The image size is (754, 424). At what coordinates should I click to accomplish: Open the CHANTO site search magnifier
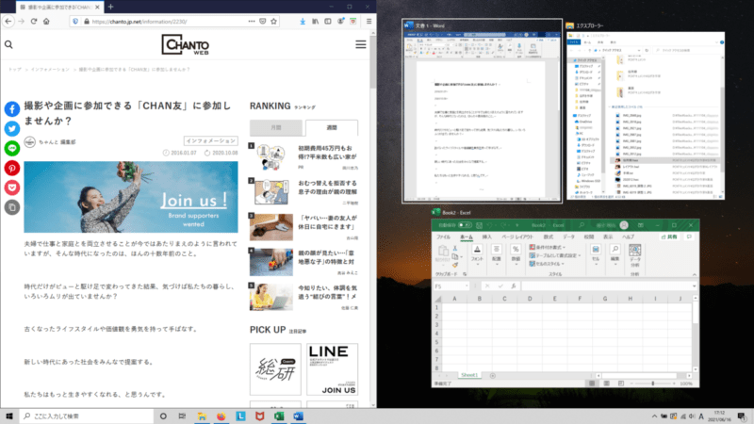pos(8,44)
